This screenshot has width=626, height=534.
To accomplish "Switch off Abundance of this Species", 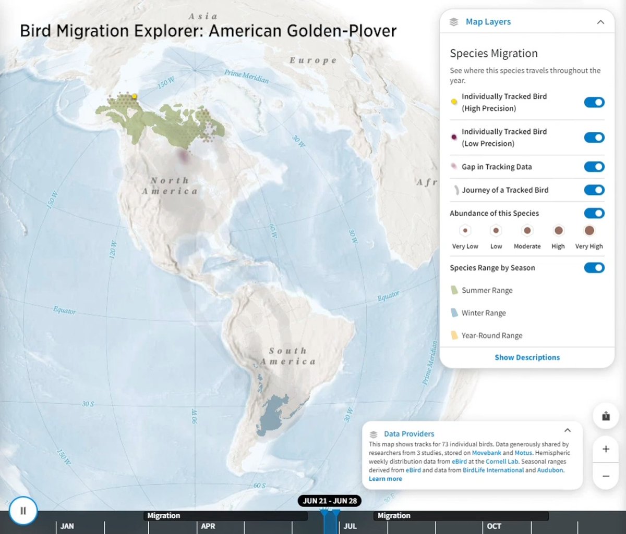I will click(594, 213).
